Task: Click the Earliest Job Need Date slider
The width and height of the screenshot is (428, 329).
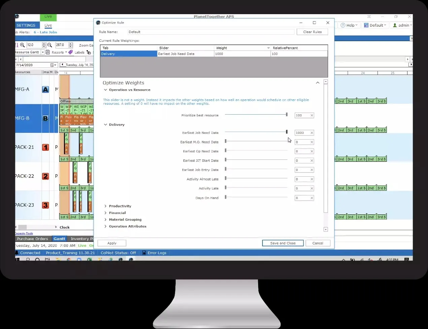Action: 256,132
